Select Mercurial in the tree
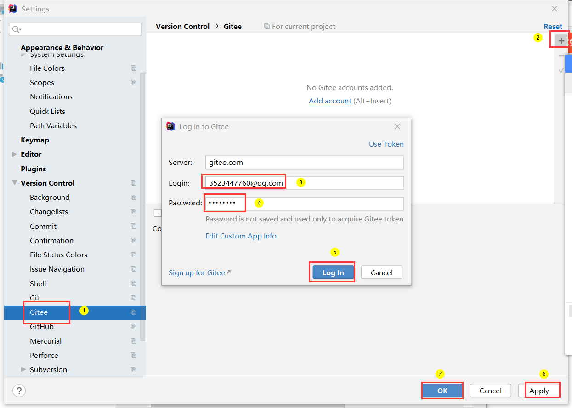This screenshot has height=408, width=572. click(x=45, y=341)
